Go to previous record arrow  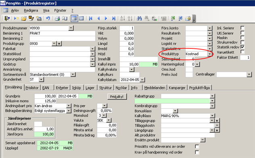point(98,19)
